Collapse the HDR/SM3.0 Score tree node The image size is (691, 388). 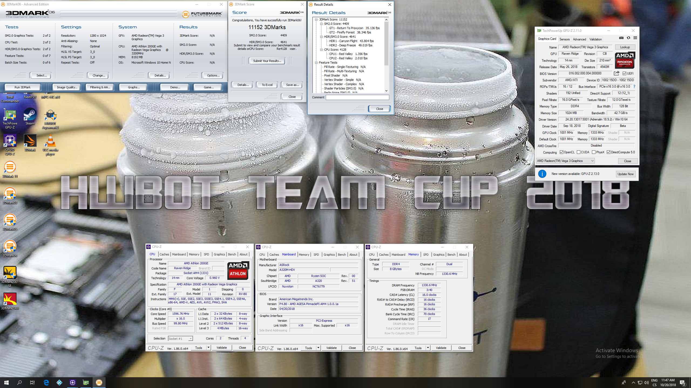click(321, 37)
